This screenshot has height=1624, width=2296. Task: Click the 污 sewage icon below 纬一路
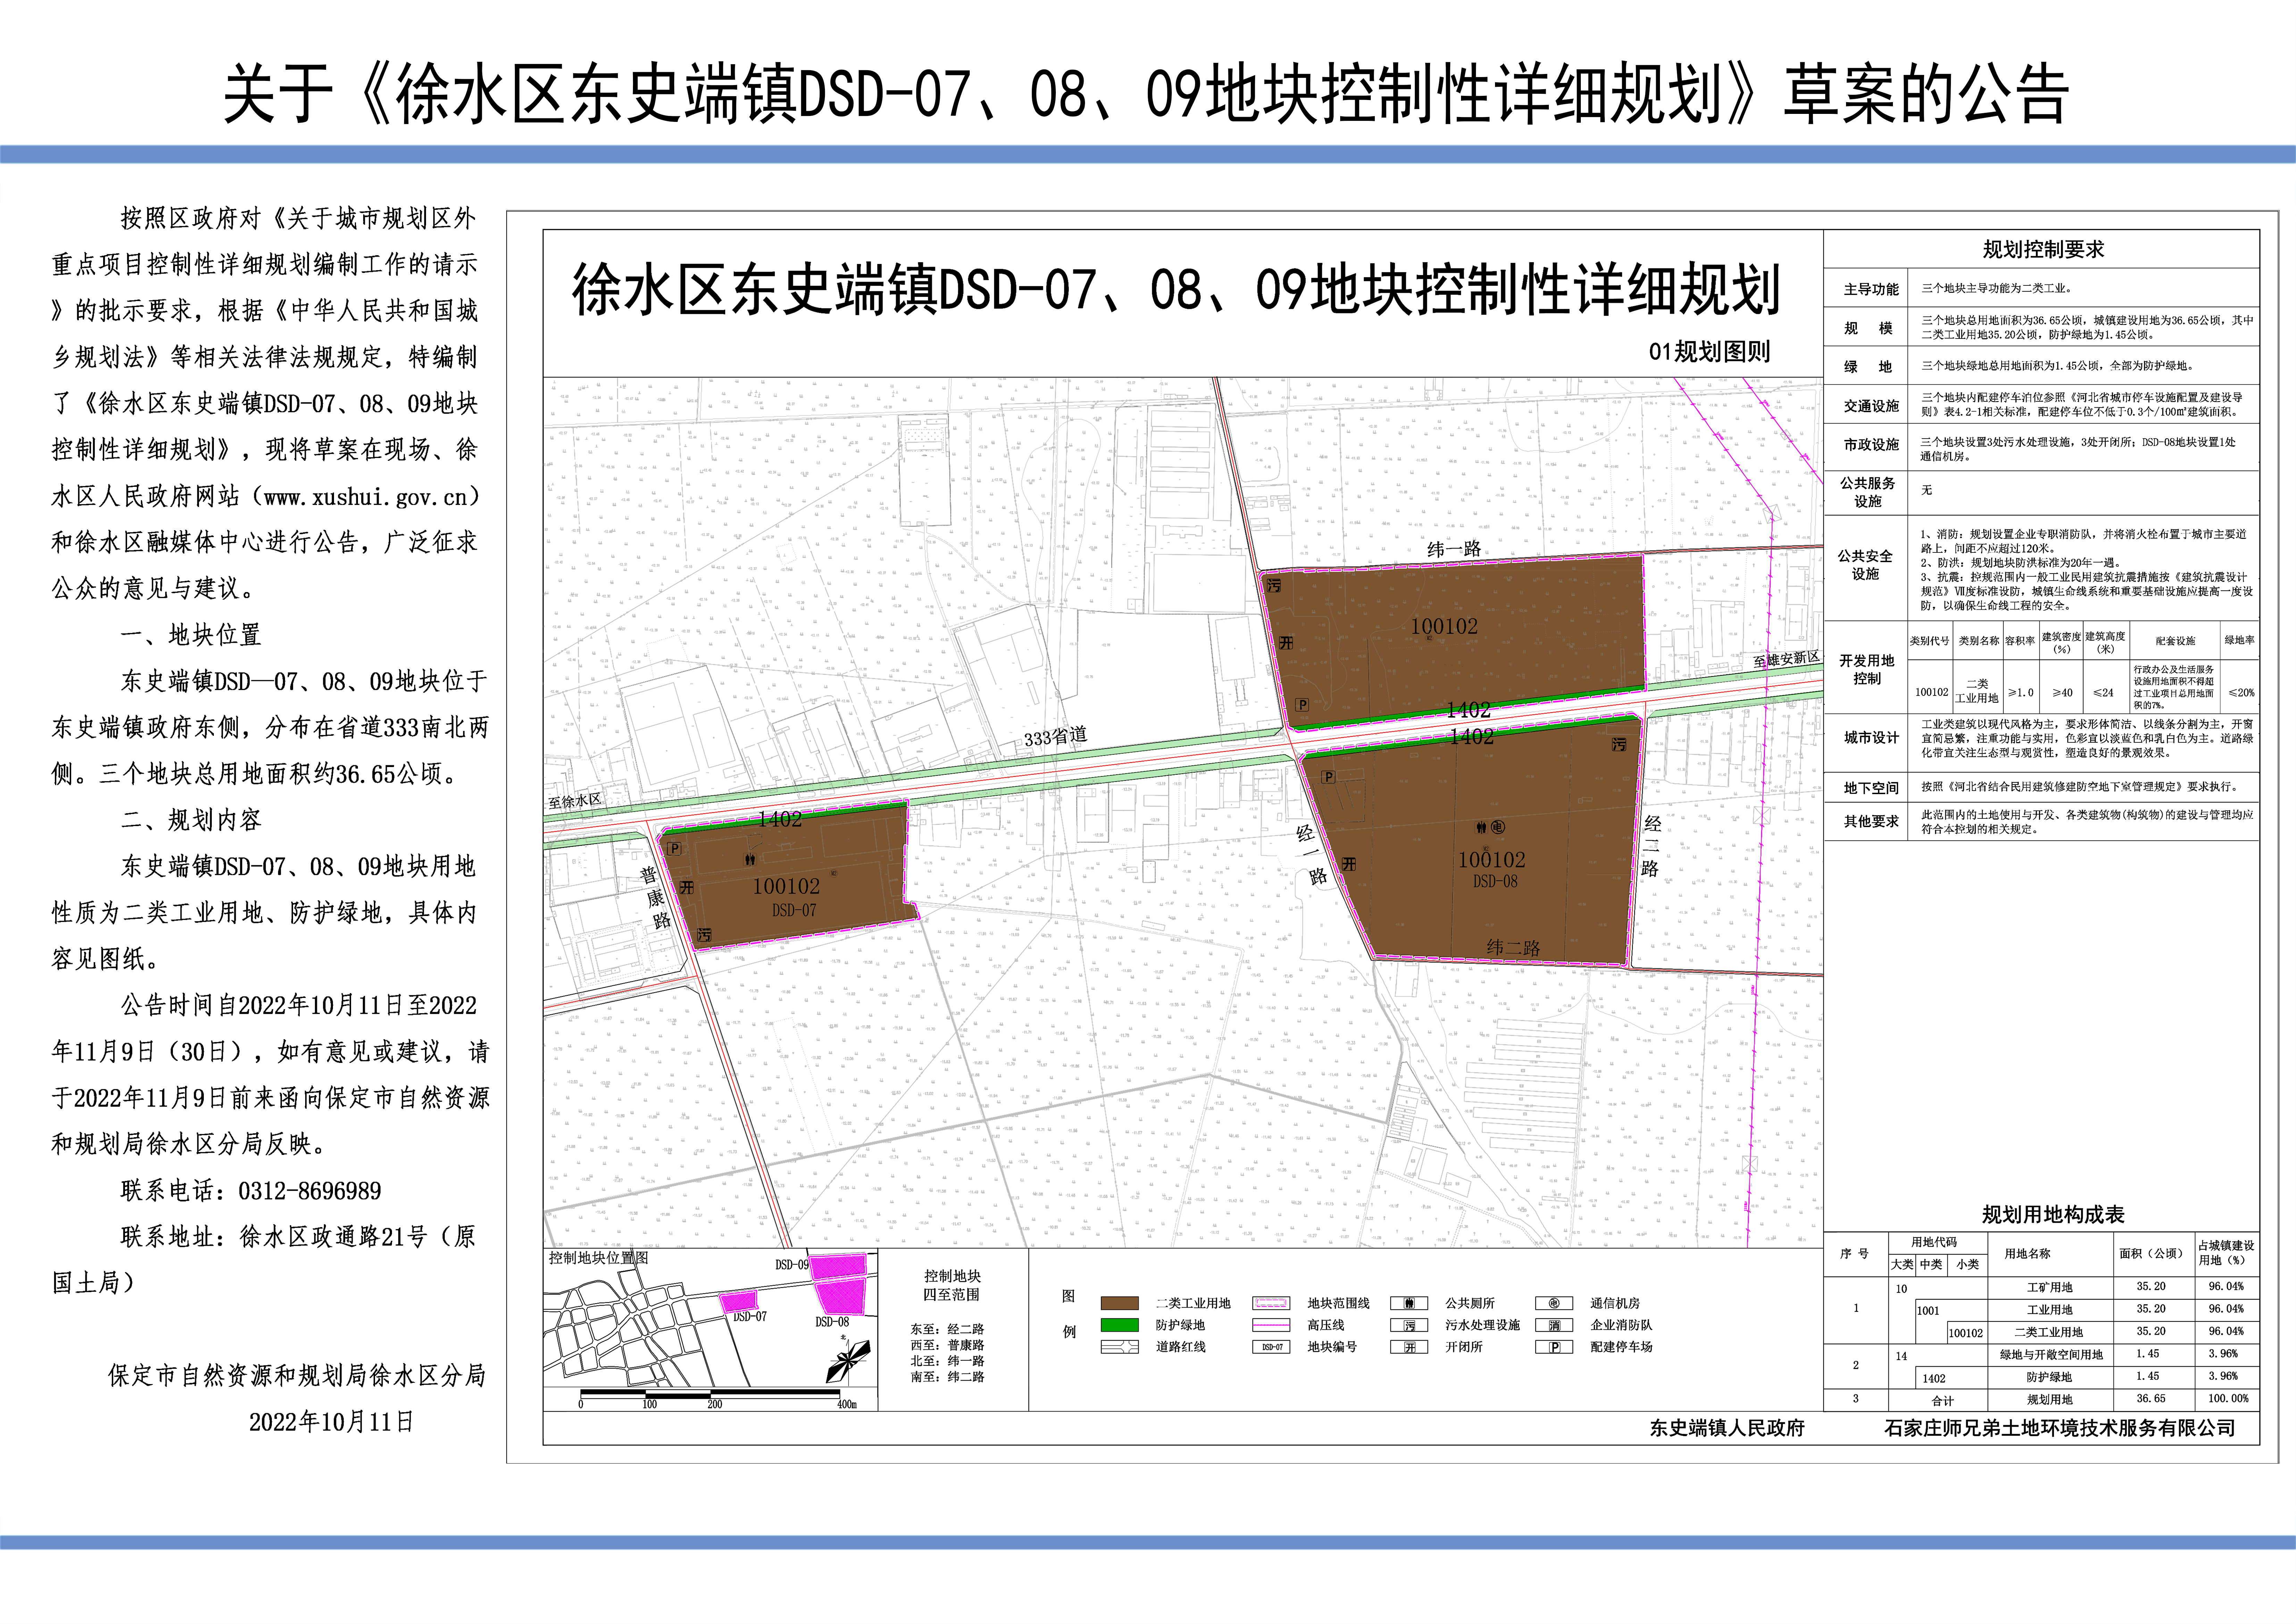pyautogui.click(x=1273, y=586)
